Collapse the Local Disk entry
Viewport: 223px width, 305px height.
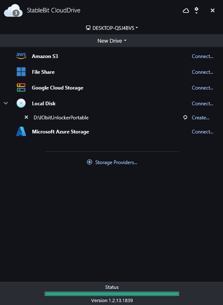[6, 103]
